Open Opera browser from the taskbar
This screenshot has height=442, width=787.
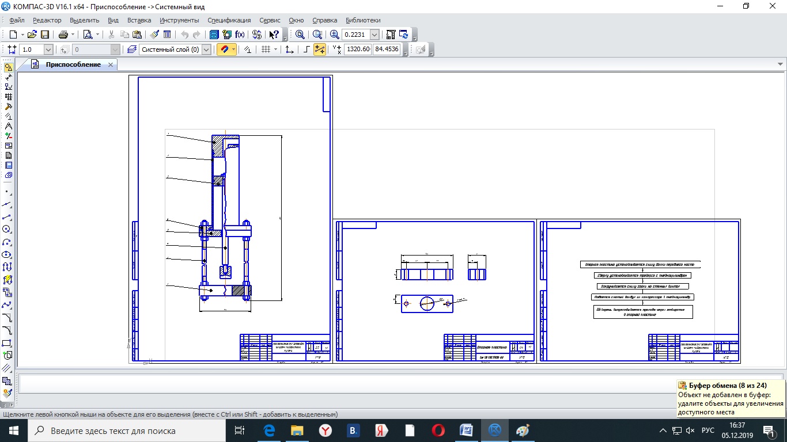[x=438, y=430]
